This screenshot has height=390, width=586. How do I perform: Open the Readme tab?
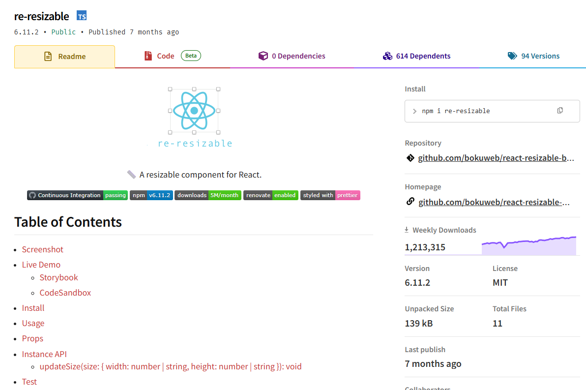point(65,57)
